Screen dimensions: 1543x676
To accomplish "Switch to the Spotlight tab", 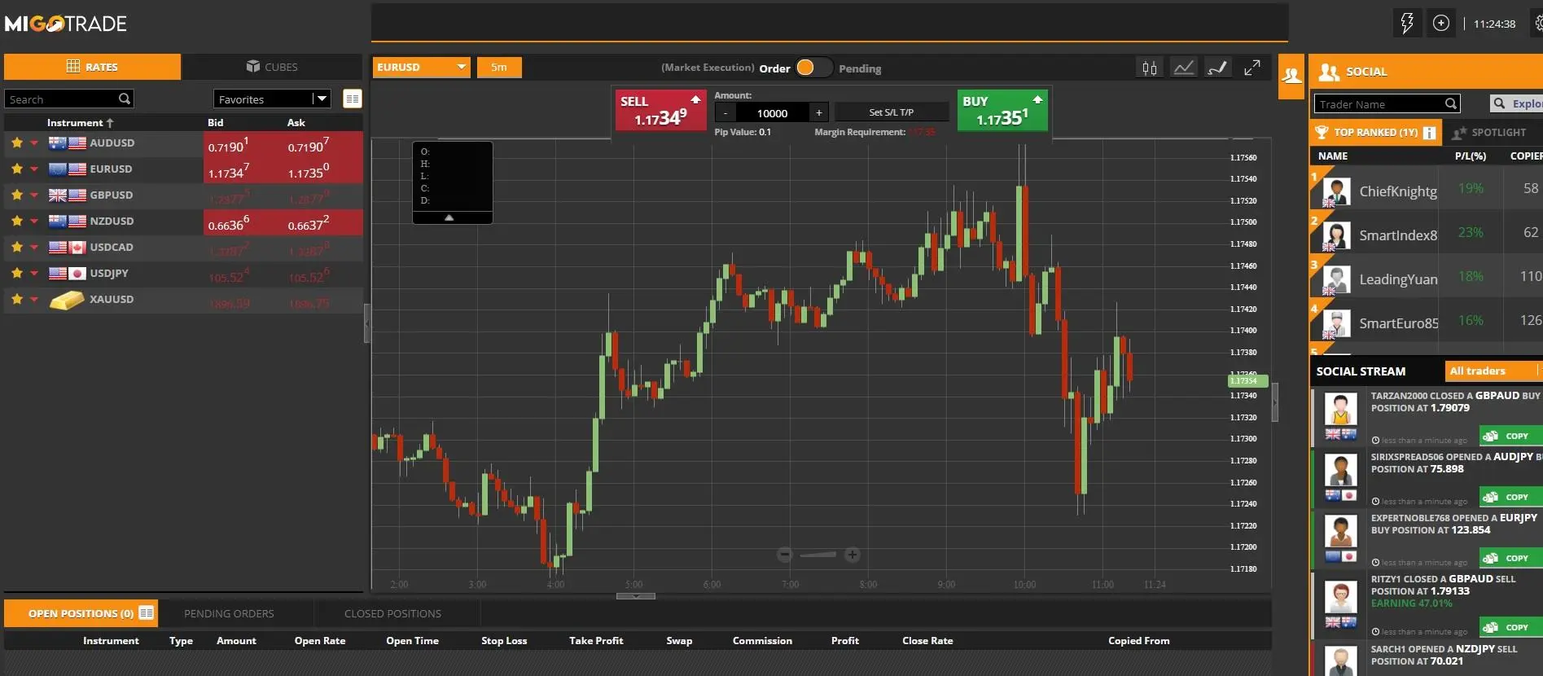I will [1490, 132].
